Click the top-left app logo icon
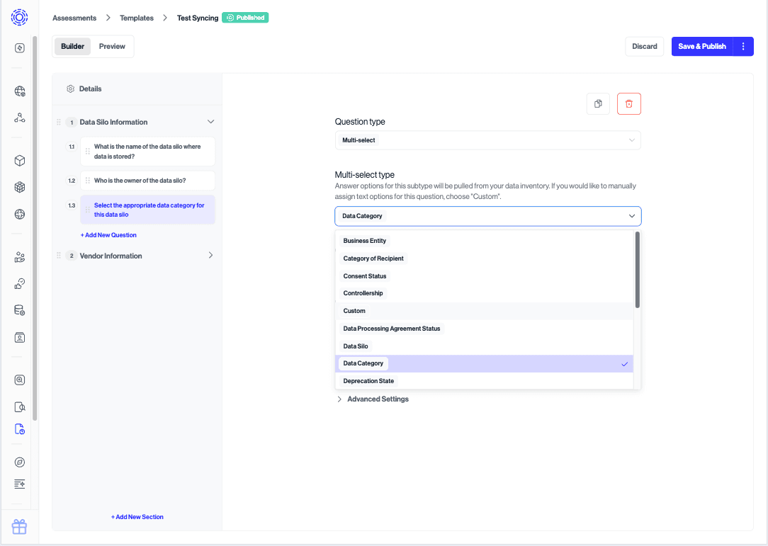768x546 pixels. [19, 18]
